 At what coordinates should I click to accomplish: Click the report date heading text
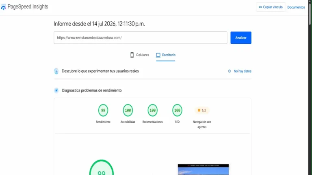click(99, 24)
